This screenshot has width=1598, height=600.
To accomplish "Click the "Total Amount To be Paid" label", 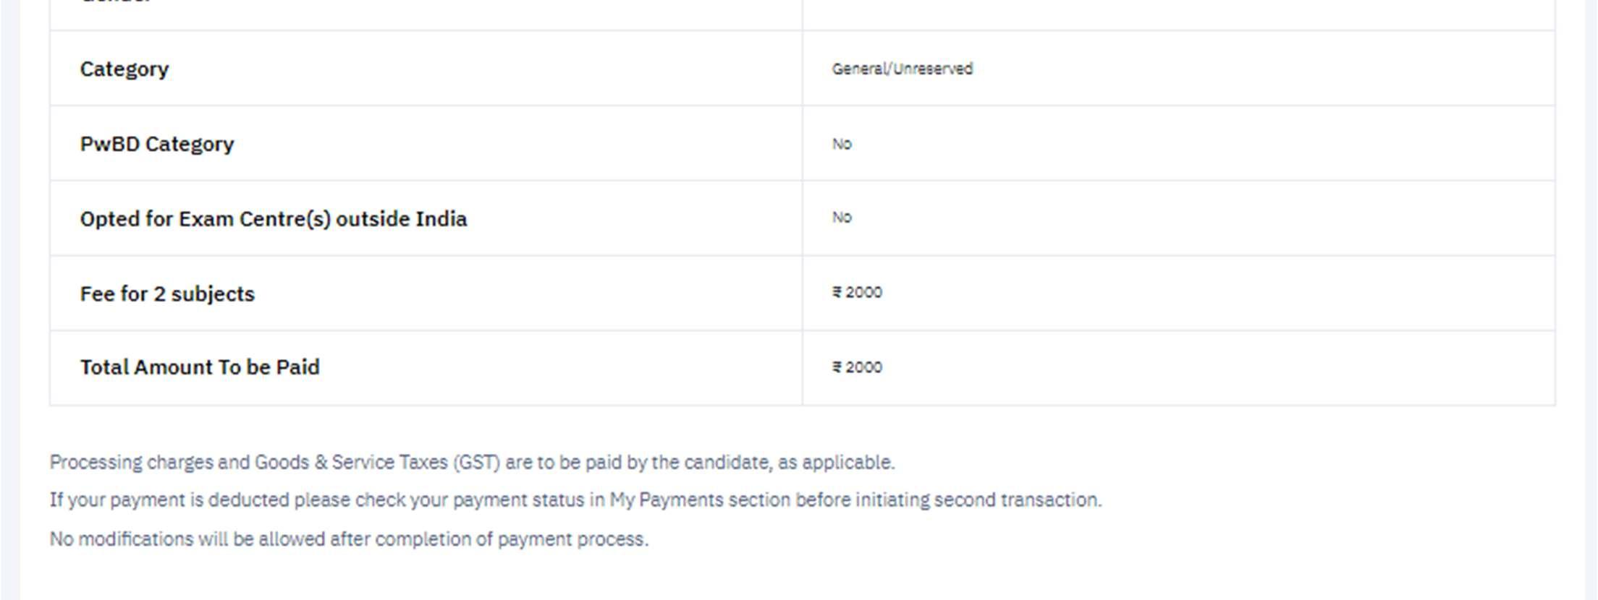I will [199, 367].
